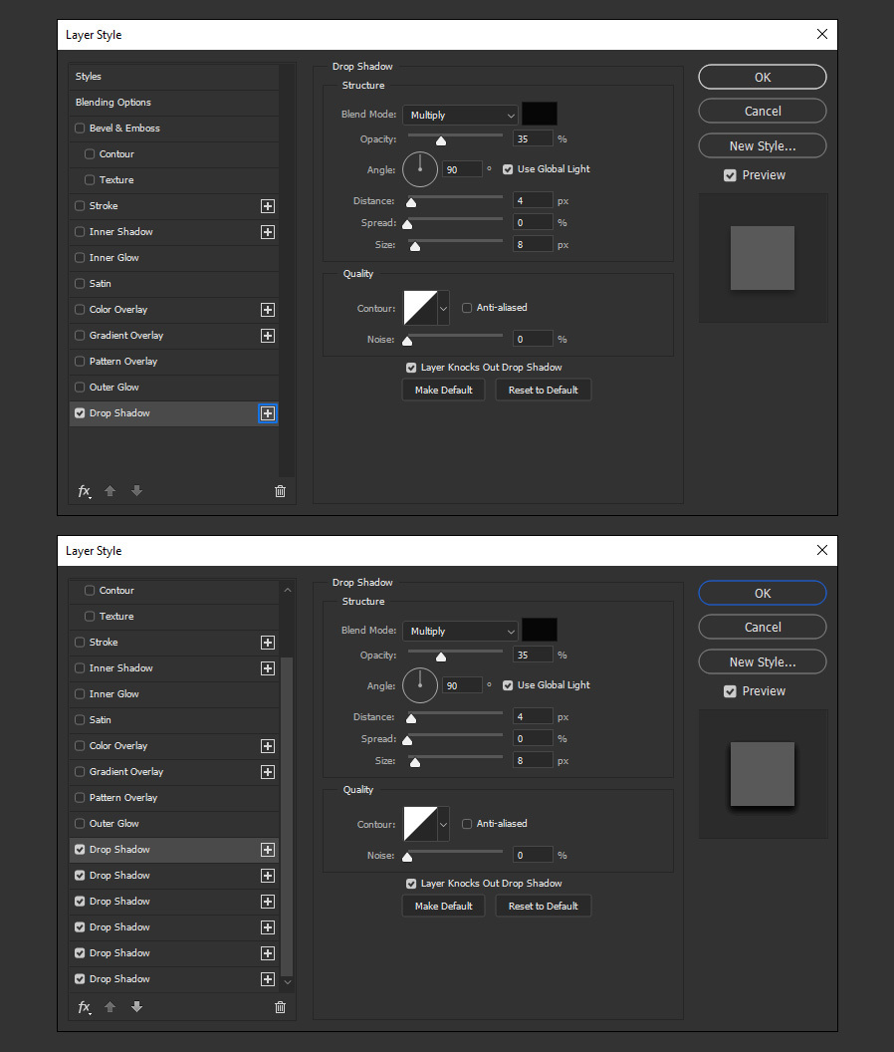Screen dimensions: 894x1052
Task: Enable the Pattern Overlay checkbox in the lower dialog
Action: [80, 798]
